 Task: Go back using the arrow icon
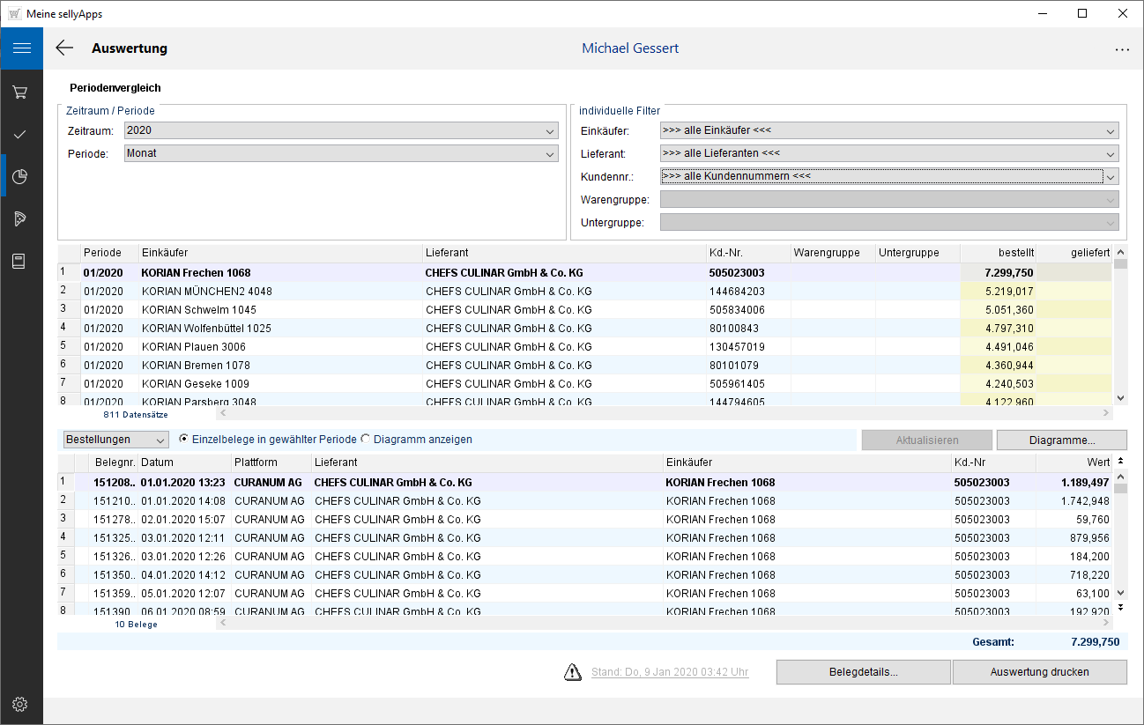(x=64, y=48)
